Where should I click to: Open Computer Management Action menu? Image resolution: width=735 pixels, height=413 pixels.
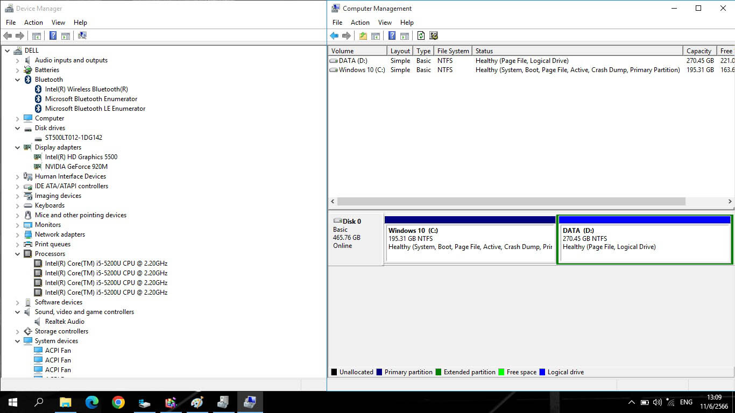360,23
